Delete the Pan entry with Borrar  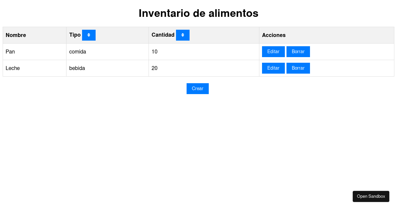[x=298, y=52]
